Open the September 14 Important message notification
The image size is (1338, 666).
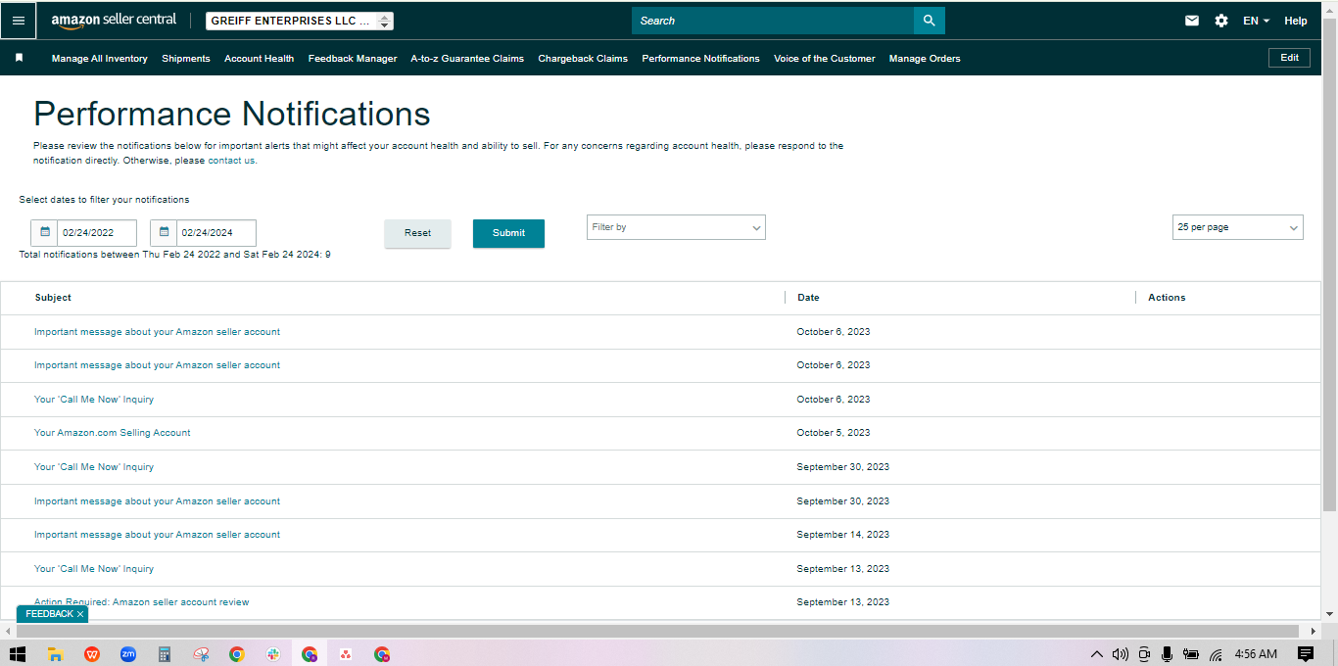pos(157,535)
